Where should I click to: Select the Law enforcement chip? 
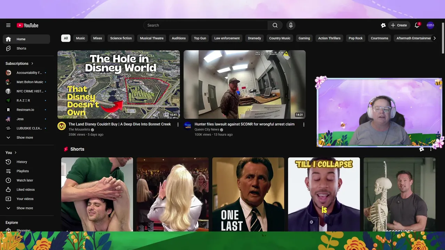pyautogui.click(x=227, y=38)
